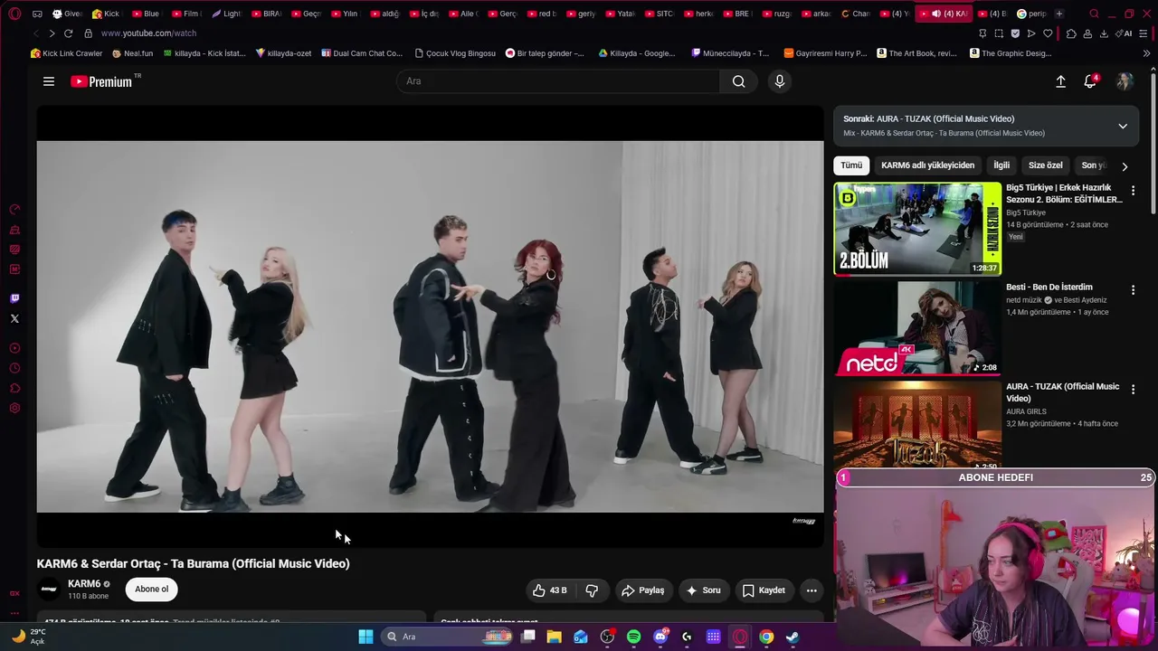This screenshot has width=1158, height=651.
Task: Bookmark page with heart icon
Action: pyautogui.click(x=1048, y=33)
